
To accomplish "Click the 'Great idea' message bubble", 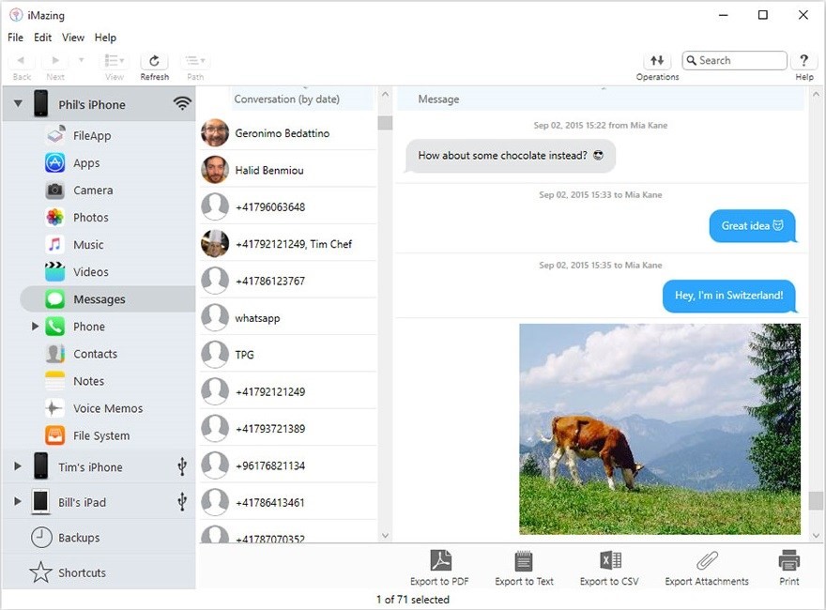I will 753,226.
